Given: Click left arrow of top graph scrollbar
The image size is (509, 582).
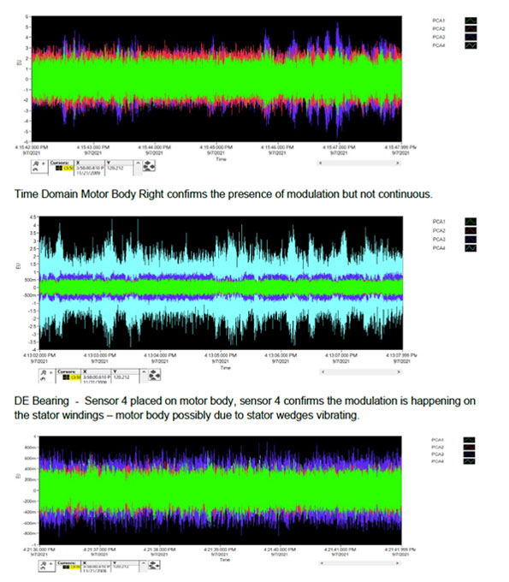Looking at the screenshot, I should click(320, 163).
